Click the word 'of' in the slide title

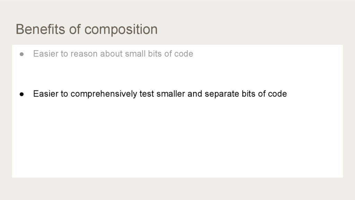[x=75, y=29]
